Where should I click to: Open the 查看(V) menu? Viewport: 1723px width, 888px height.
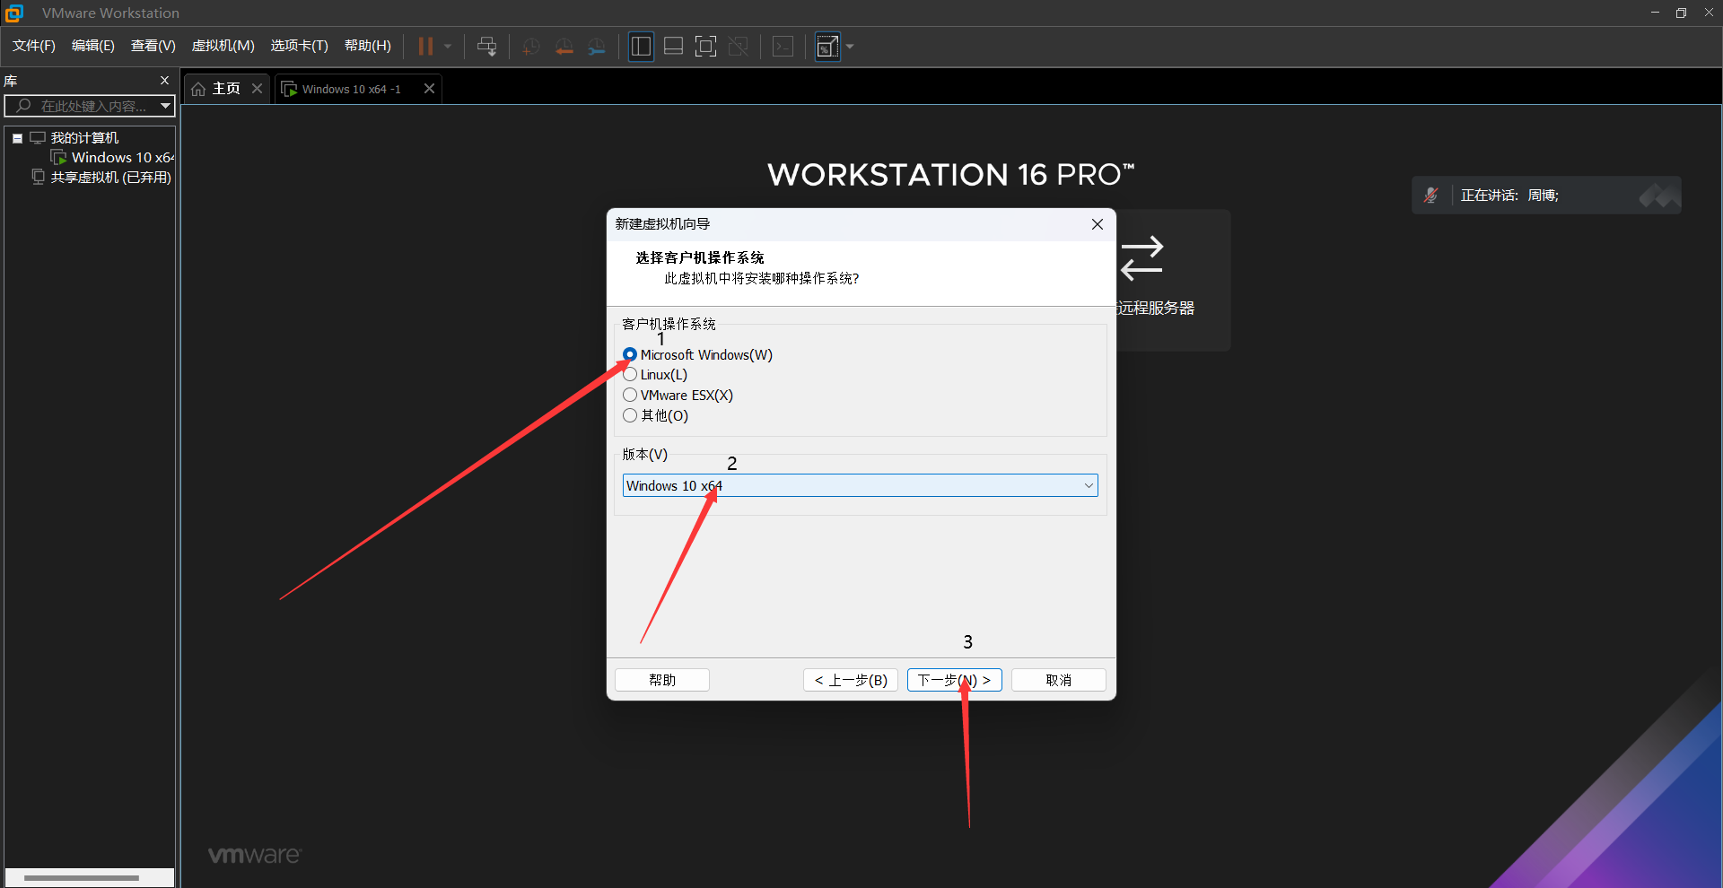[153, 46]
